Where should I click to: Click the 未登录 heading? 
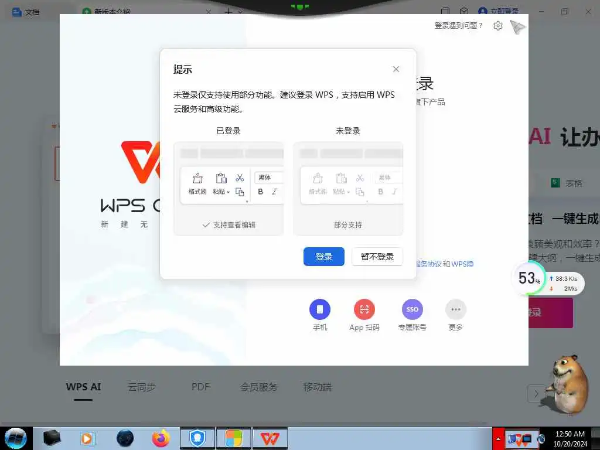pos(348,131)
